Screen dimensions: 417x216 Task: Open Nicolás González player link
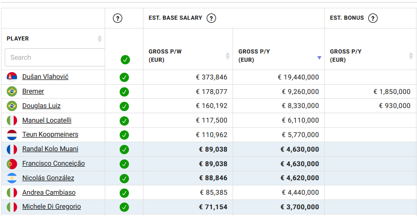tap(48, 178)
